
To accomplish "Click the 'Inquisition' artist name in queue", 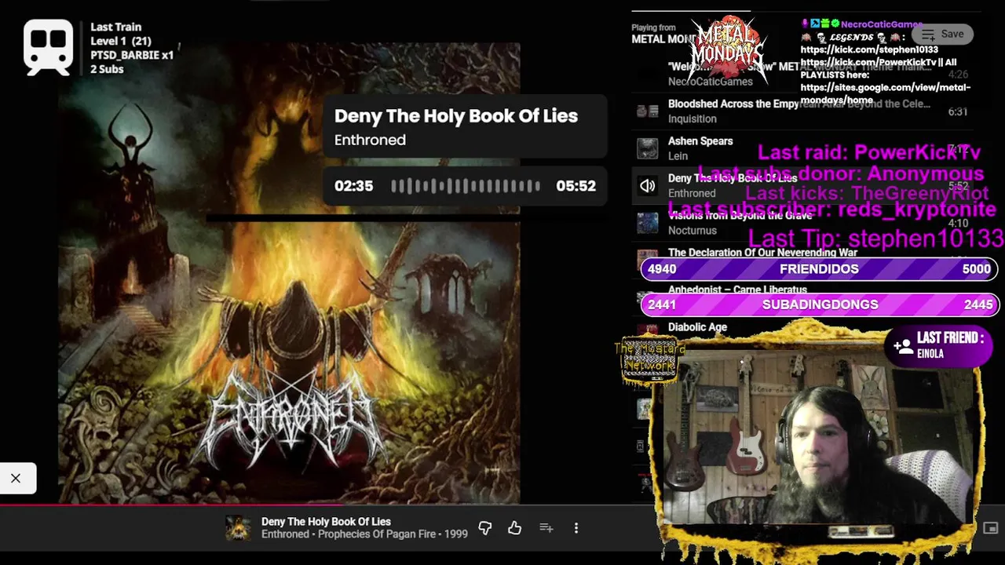I will (692, 118).
